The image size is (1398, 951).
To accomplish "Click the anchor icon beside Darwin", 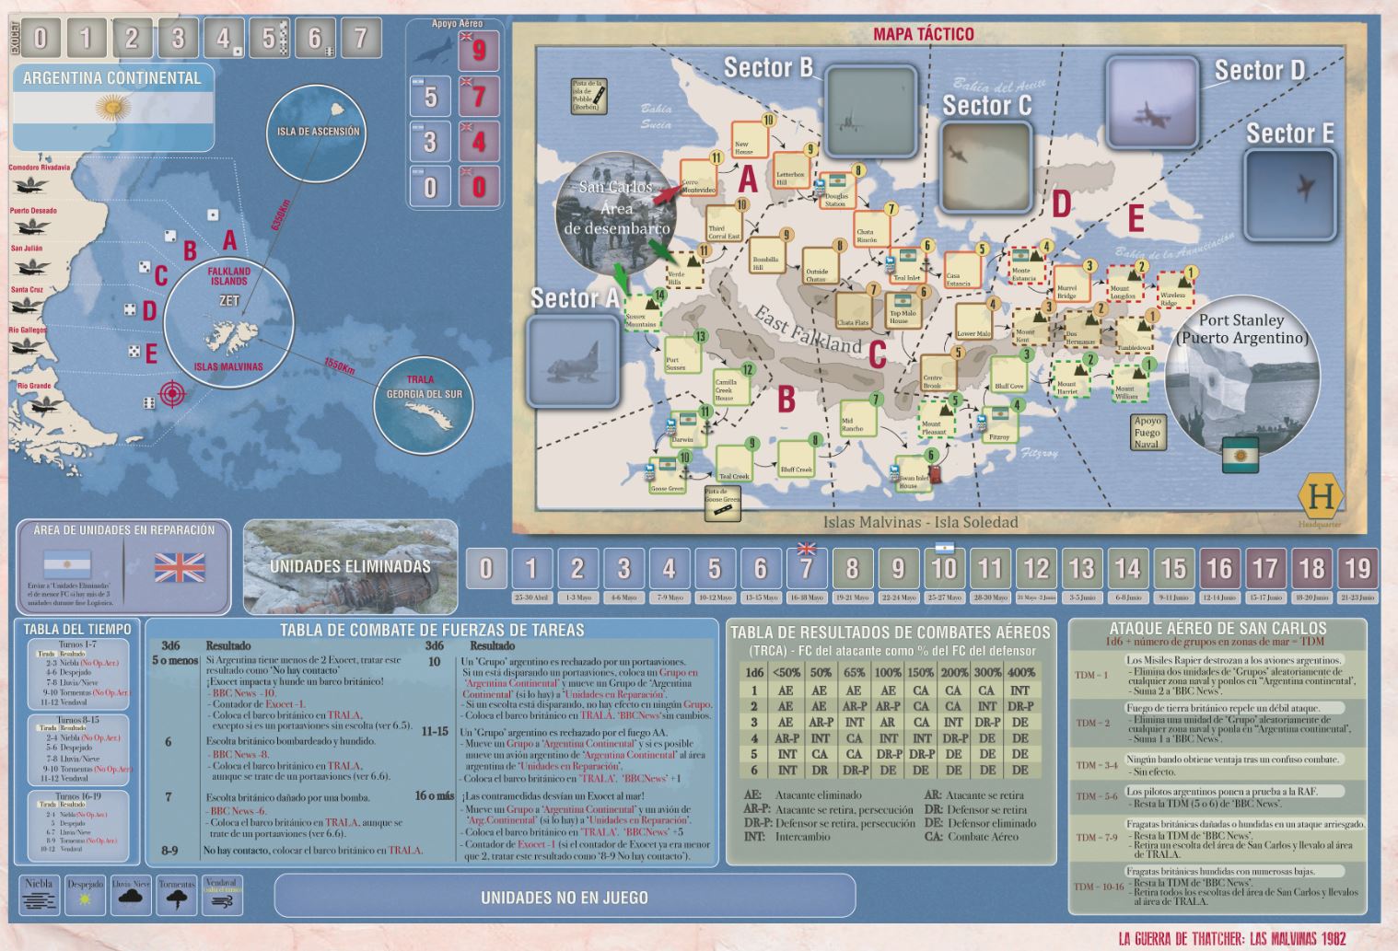I will click(x=707, y=426).
